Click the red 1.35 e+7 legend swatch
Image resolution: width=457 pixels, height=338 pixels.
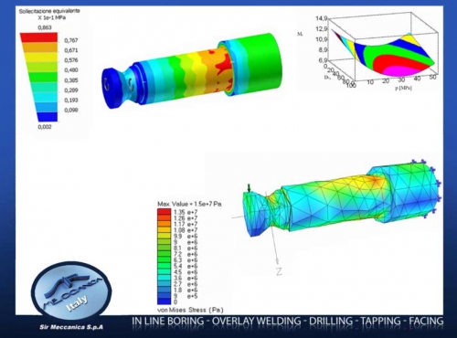pos(164,211)
